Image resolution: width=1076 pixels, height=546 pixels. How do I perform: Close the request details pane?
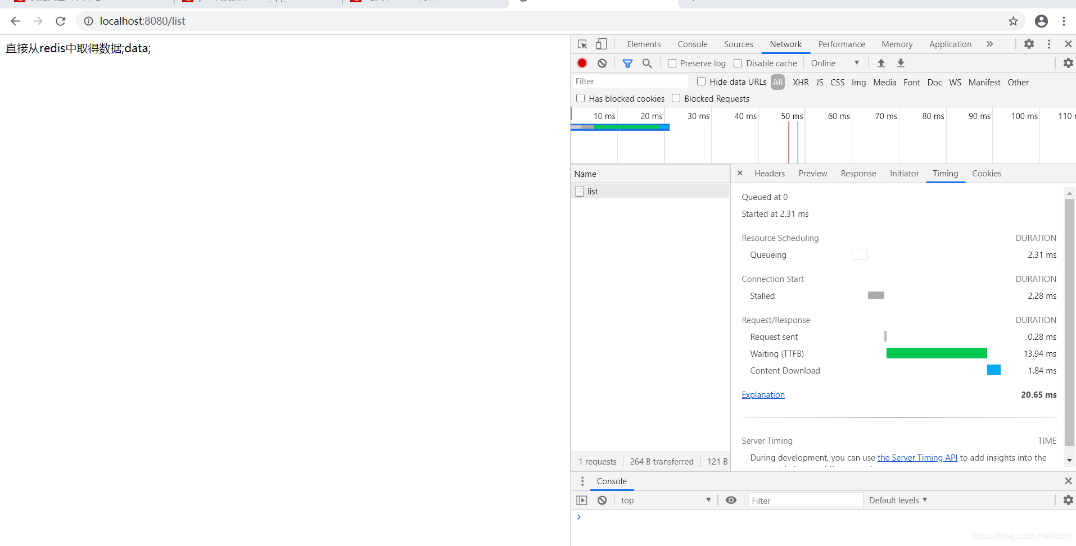740,173
